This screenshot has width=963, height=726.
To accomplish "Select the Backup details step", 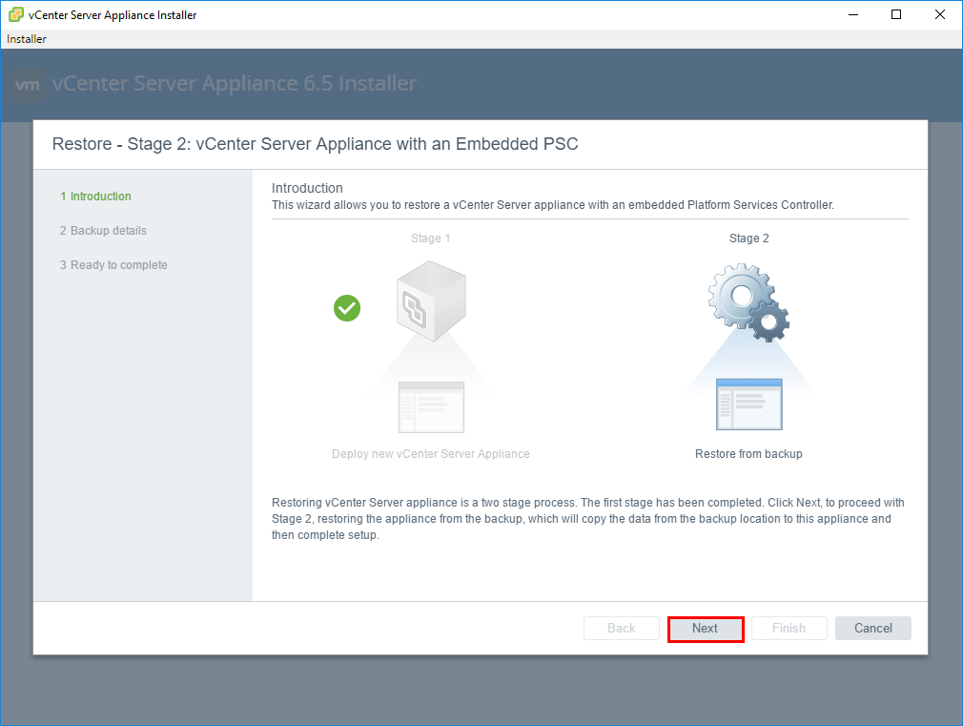I will [103, 231].
